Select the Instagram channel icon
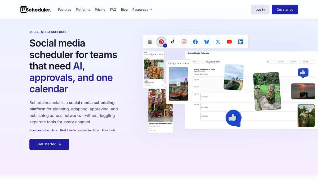This screenshot has height=179, width=318. 184,42
